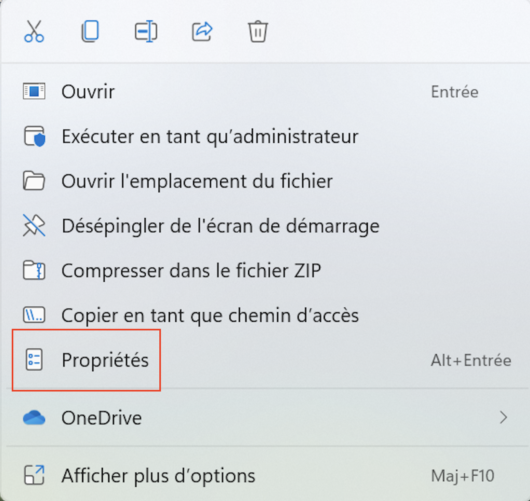530x501 pixels.
Task: Select Ouvrir l'emplacement du fichier
Action: pyautogui.click(x=197, y=181)
